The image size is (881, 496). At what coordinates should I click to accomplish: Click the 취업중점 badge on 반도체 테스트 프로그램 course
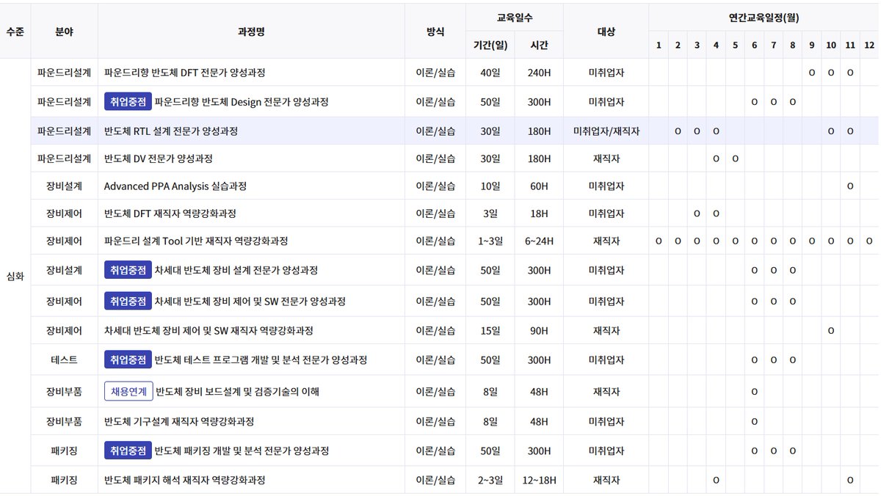click(128, 360)
